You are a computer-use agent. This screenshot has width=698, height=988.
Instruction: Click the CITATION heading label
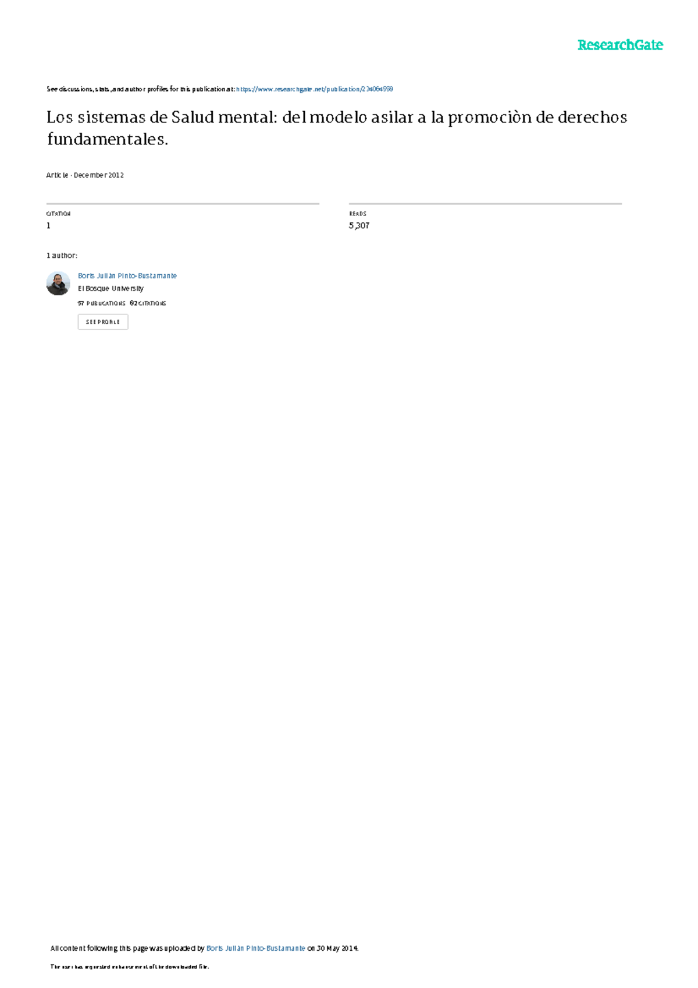58,214
